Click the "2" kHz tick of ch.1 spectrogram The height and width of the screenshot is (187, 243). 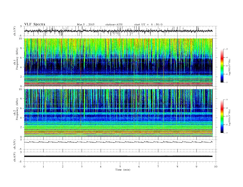pyautogui.click(x=21, y=77)
